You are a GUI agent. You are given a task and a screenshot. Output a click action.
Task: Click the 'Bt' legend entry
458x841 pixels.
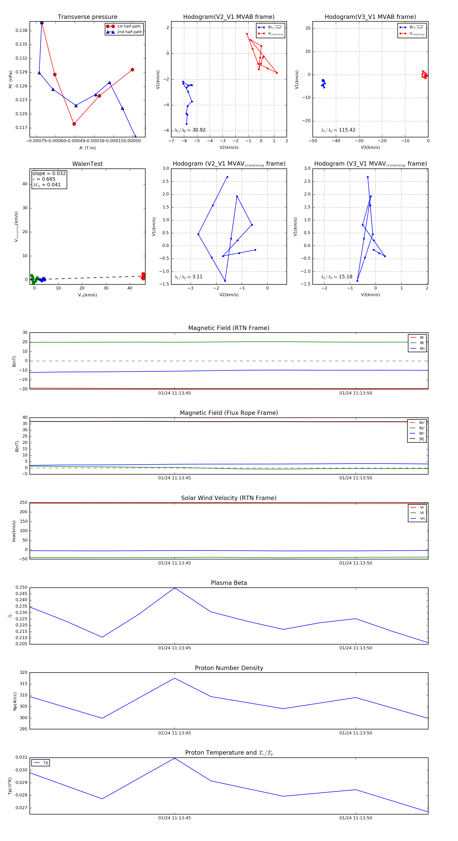pyautogui.click(x=417, y=343)
